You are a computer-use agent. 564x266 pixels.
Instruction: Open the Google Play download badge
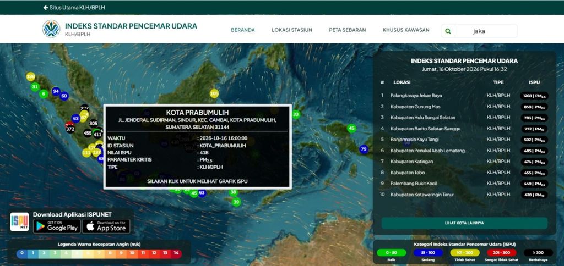[57, 226]
